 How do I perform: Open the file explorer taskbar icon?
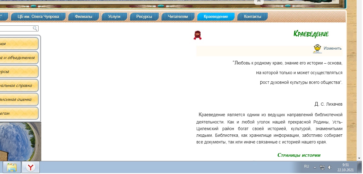12,167
